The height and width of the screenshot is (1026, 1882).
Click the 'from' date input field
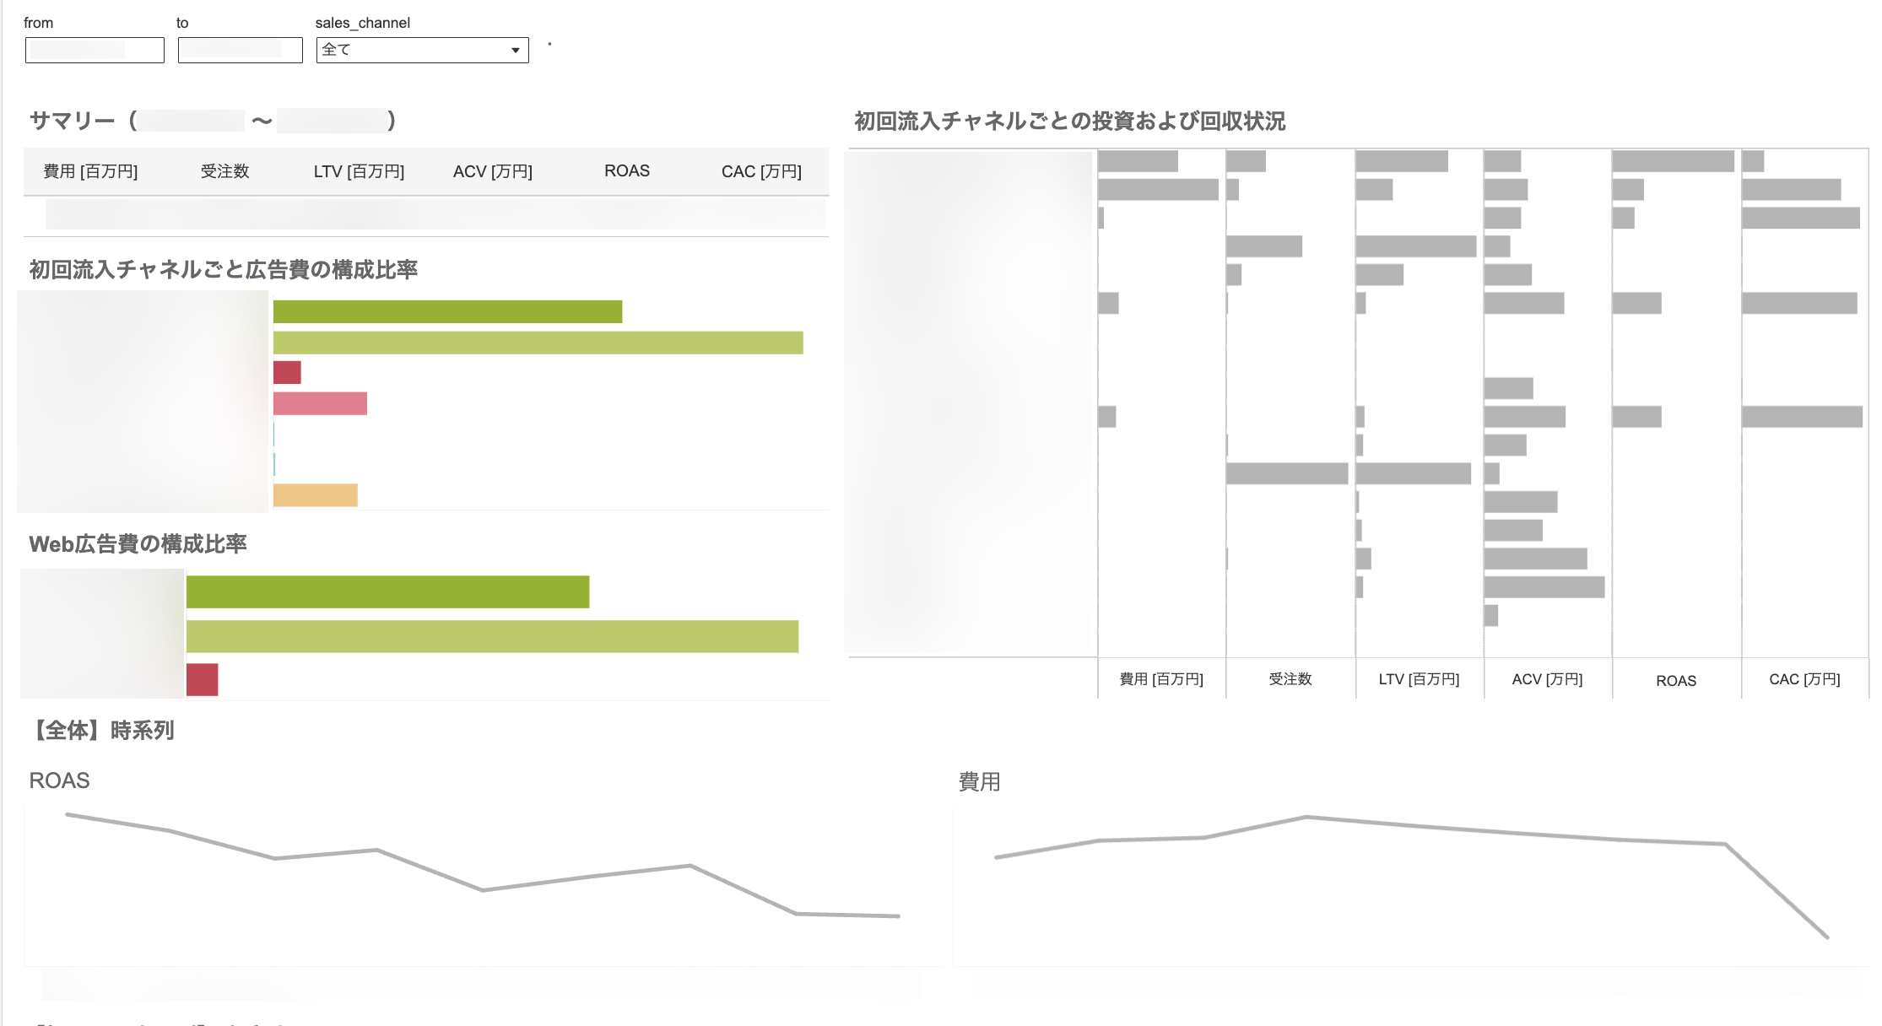tap(95, 51)
